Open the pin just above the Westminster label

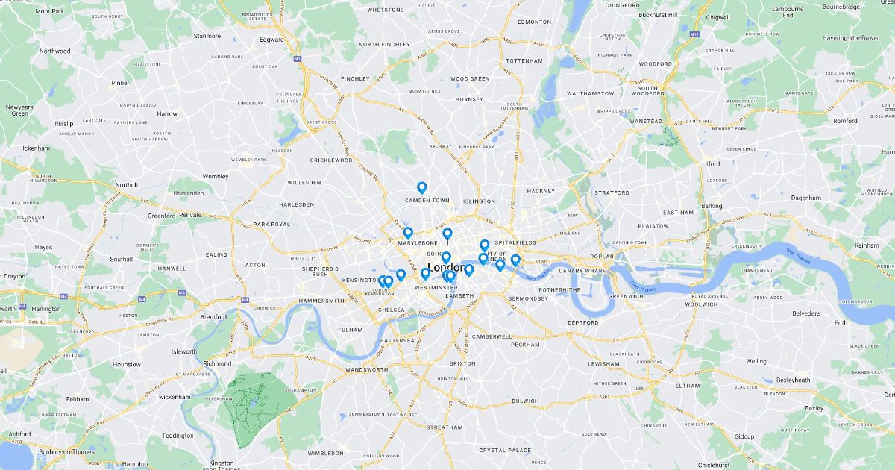[x=425, y=274]
